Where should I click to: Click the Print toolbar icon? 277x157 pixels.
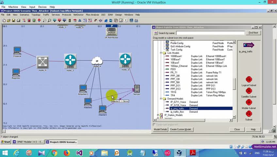point(18,21)
